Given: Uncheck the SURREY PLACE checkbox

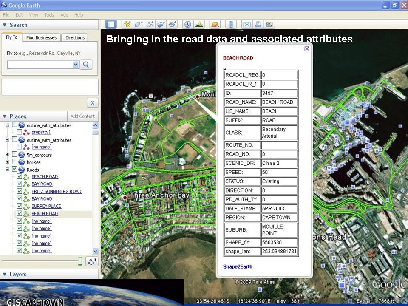Looking at the screenshot, I should point(19,206).
